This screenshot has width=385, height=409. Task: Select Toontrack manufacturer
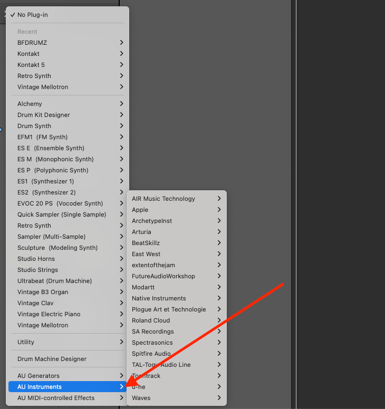tap(177, 376)
